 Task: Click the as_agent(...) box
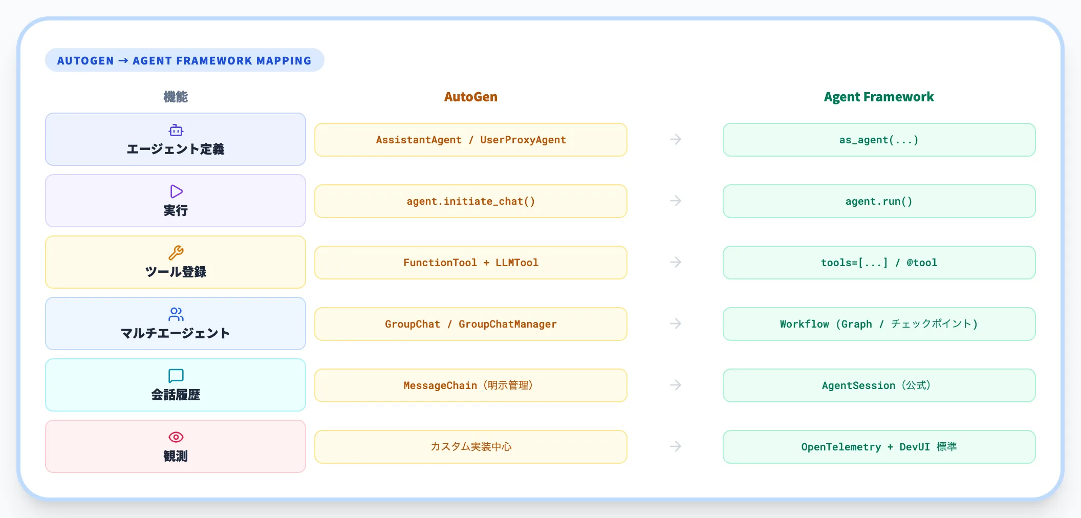[x=879, y=140]
